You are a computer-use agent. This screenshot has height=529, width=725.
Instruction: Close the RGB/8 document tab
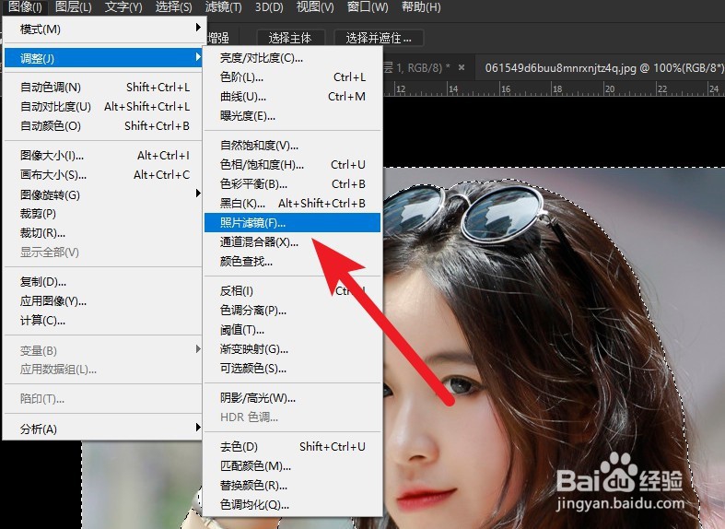(x=461, y=67)
